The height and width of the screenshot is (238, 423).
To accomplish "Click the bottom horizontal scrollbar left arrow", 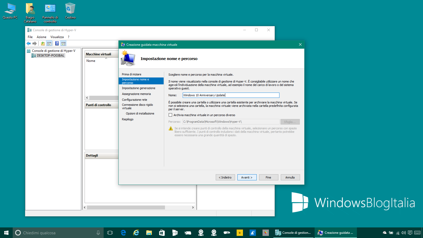I will (x=85, y=208).
